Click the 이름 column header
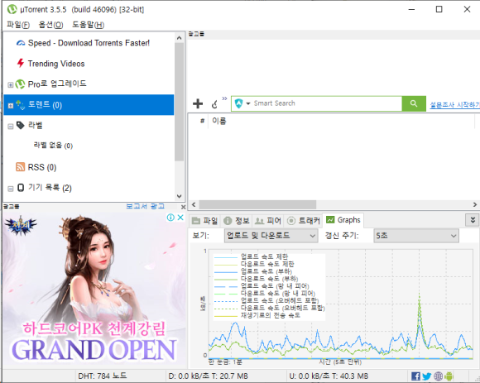Viewport: 480px width, 383px height. tap(218, 121)
